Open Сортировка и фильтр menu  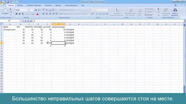point(166,12)
